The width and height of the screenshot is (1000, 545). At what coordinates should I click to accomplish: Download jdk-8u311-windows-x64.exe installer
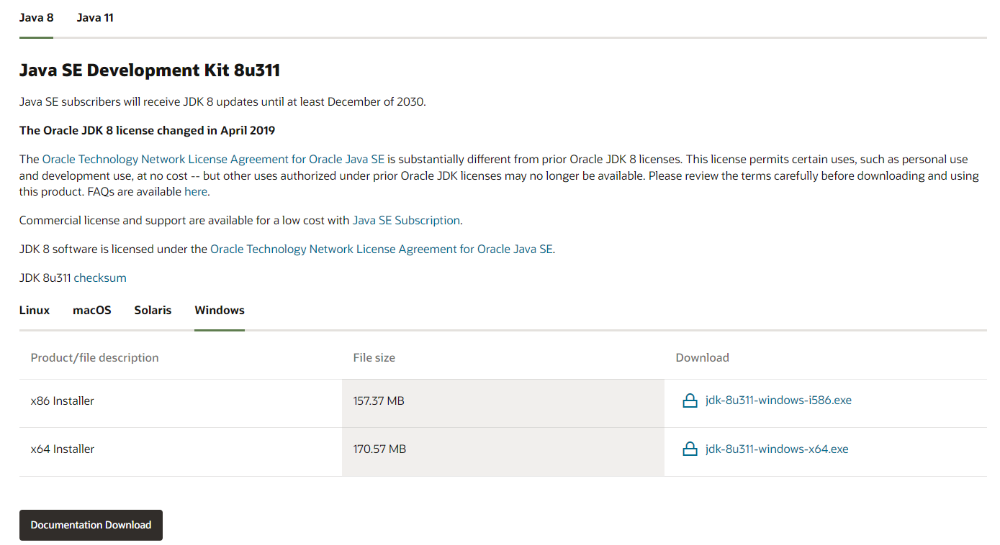[777, 449]
